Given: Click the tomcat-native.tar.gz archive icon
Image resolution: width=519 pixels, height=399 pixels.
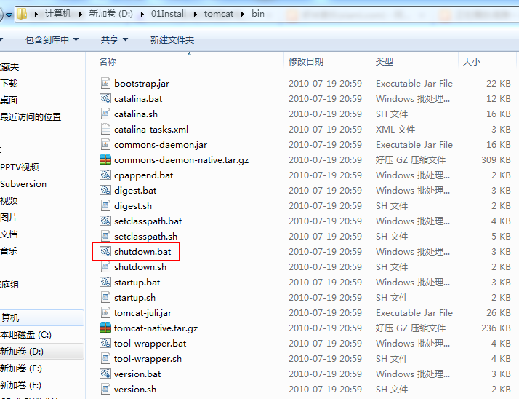Looking at the screenshot, I should point(105,328).
